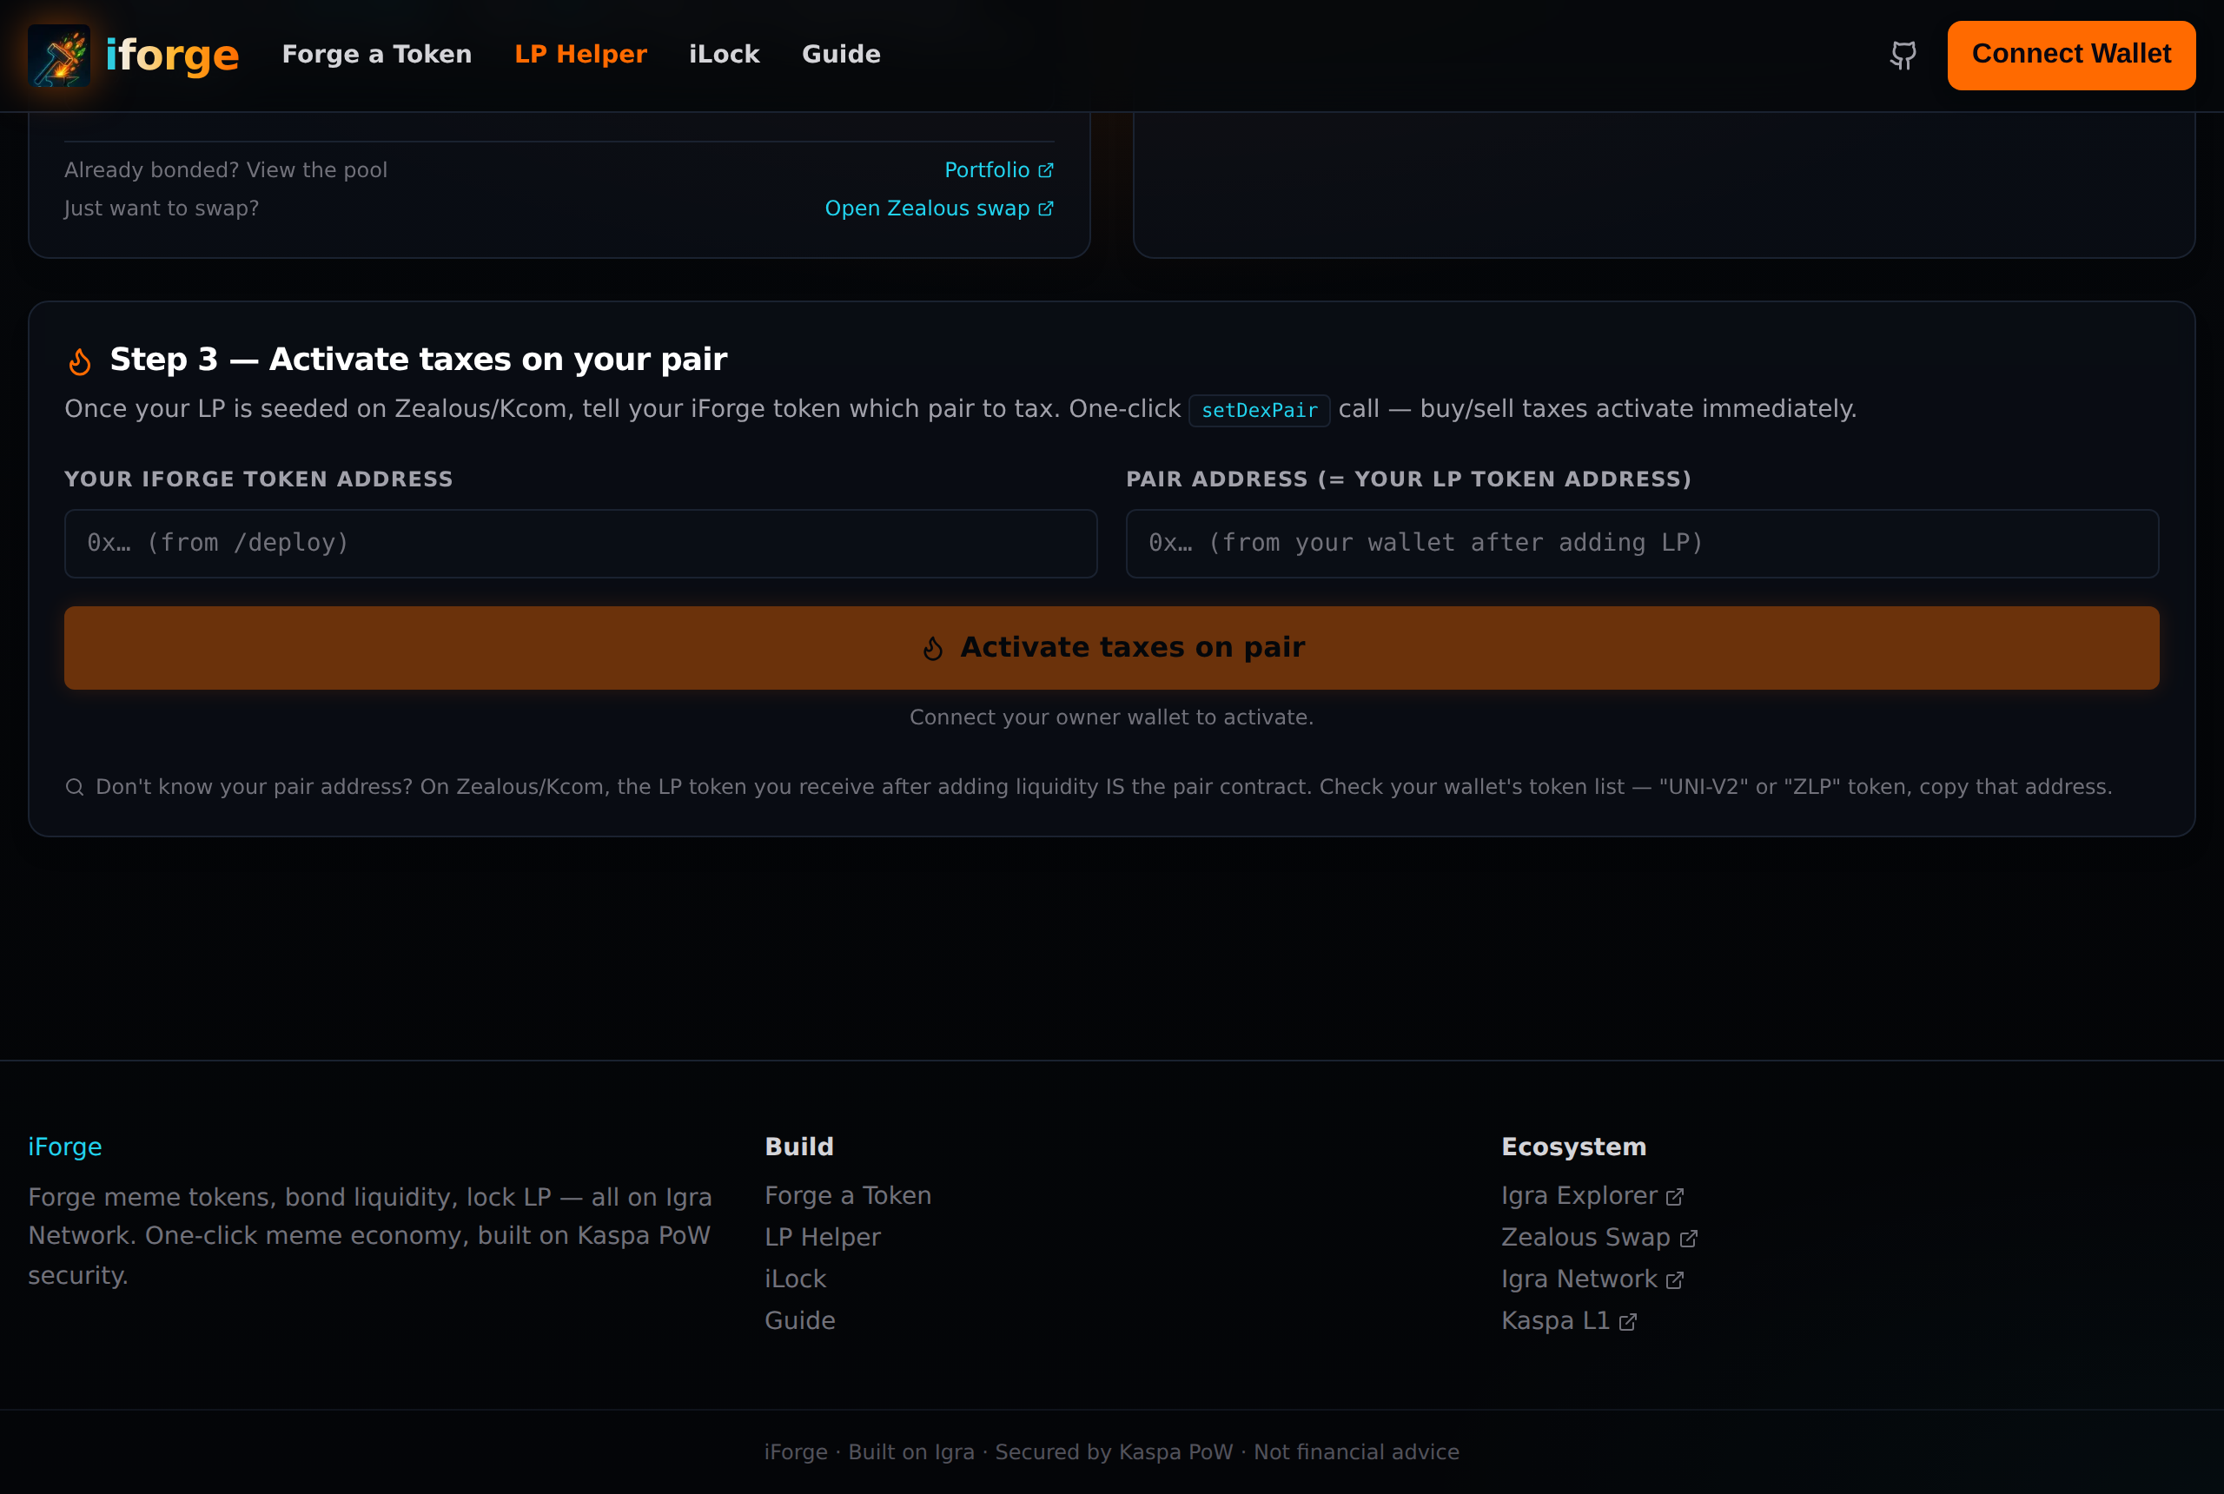2224x1494 pixels.
Task: Focus the iForge token address field
Action: click(580, 543)
